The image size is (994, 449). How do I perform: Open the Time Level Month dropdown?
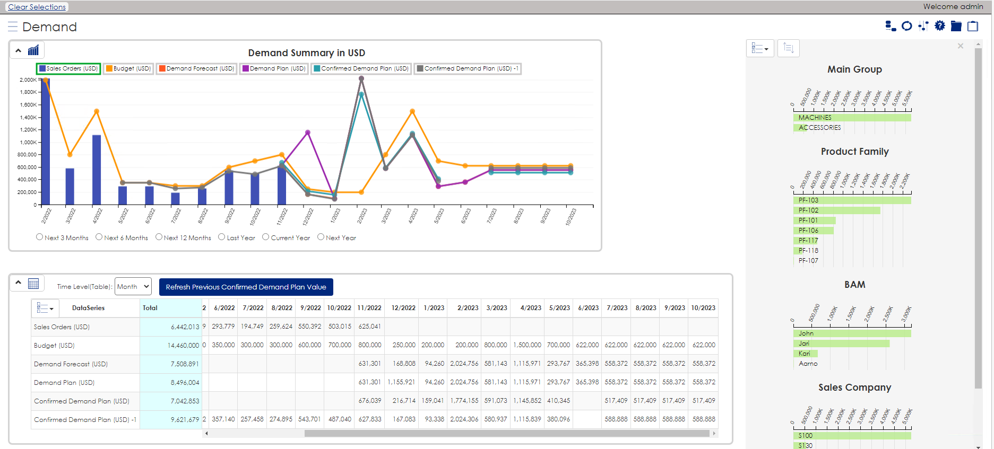(x=133, y=287)
